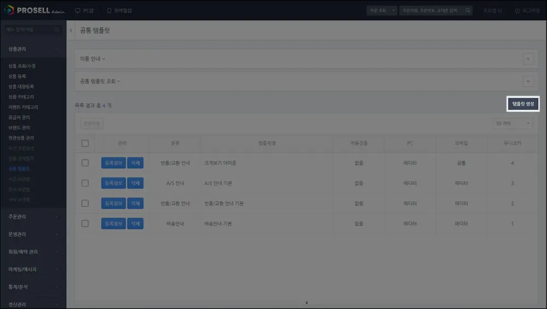This screenshot has height=309, width=547.
Task: Click the PROSELL Admin logo
Action: pyautogui.click(x=34, y=10)
